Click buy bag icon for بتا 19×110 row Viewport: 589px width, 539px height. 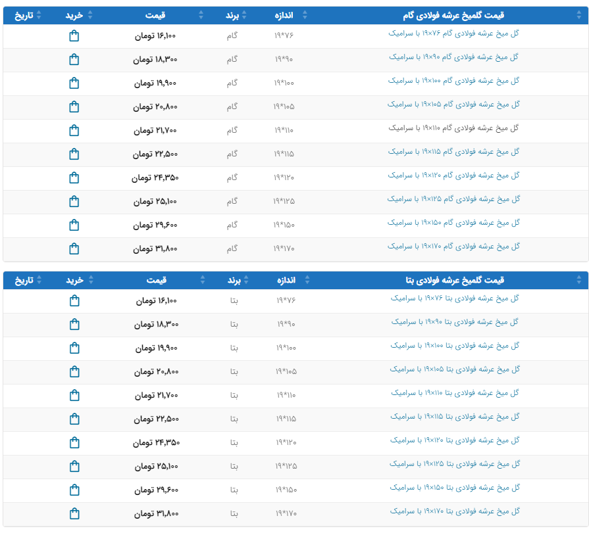[x=74, y=395]
